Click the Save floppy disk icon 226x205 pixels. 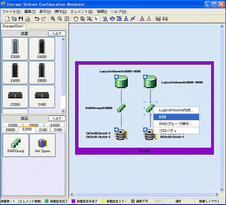pos(21,19)
